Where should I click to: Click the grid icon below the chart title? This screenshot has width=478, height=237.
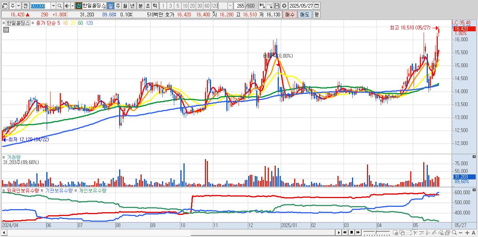click(5, 30)
